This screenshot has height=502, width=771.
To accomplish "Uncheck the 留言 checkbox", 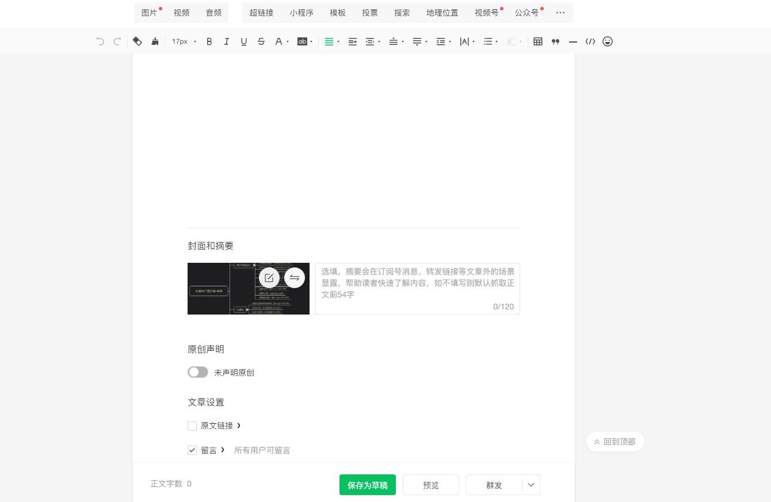I will 192,450.
